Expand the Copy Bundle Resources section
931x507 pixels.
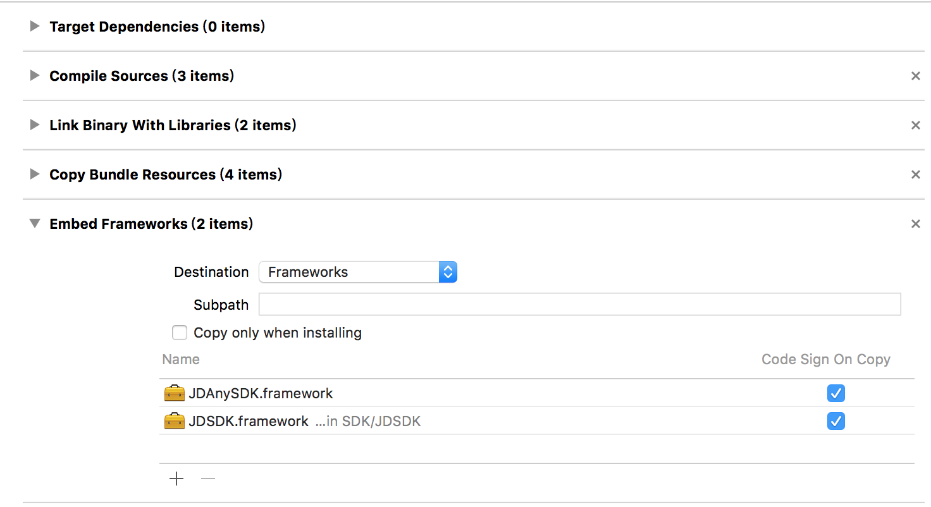(x=35, y=174)
